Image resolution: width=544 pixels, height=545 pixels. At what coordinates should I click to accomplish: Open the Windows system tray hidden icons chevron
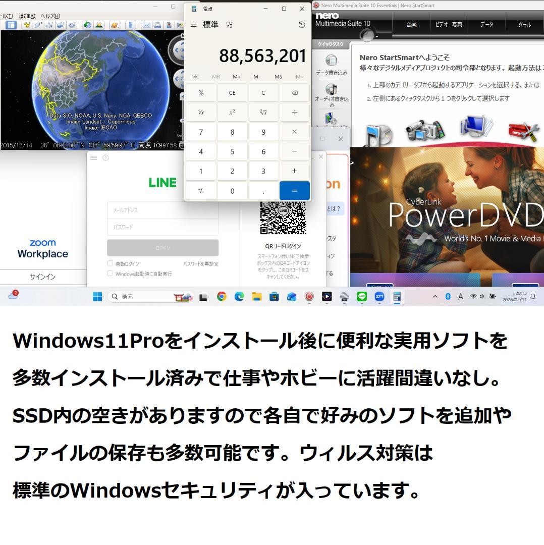[435, 296]
